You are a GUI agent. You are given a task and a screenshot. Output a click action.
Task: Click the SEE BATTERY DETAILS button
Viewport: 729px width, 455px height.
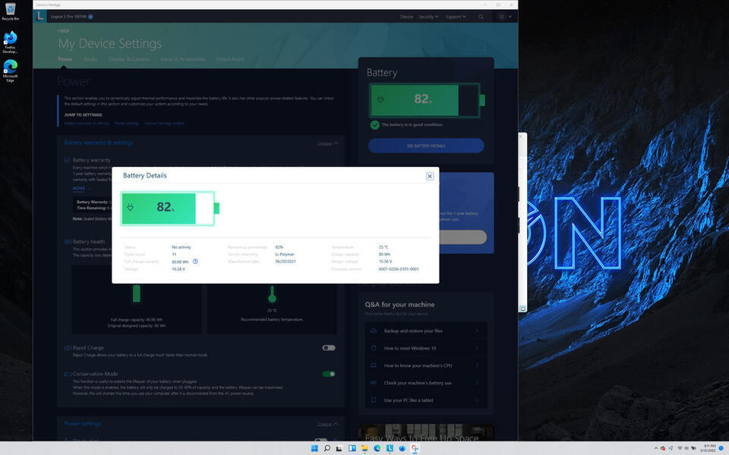coord(426,146)
